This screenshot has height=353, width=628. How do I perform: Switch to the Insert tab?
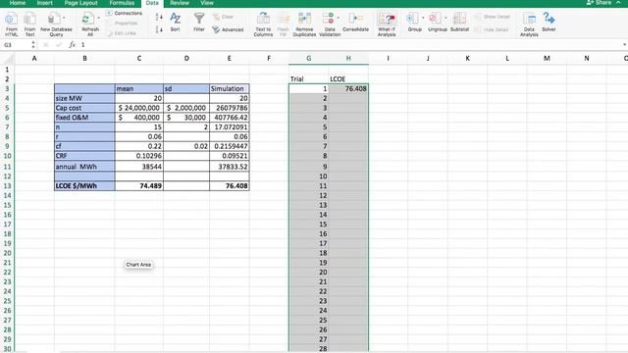[x=44, y=3]
